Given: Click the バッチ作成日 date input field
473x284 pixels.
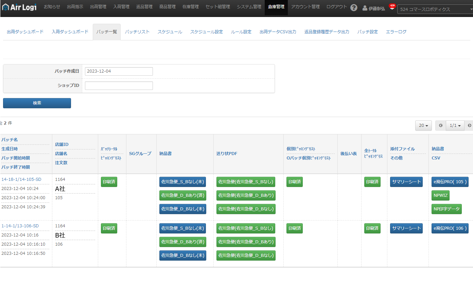Looking at the screenshot, I should (119, 71).
